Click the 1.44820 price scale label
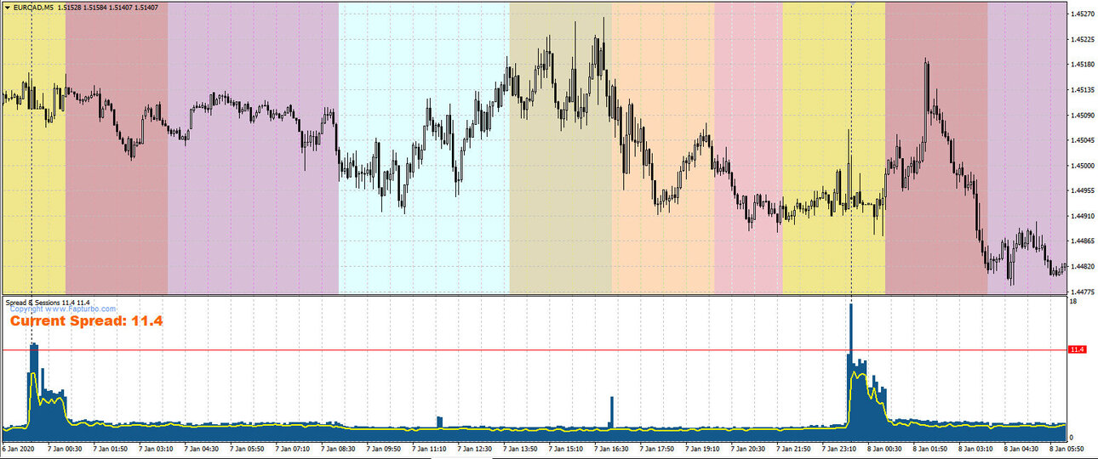The image size is (1098, 459). coord(1083,267)
